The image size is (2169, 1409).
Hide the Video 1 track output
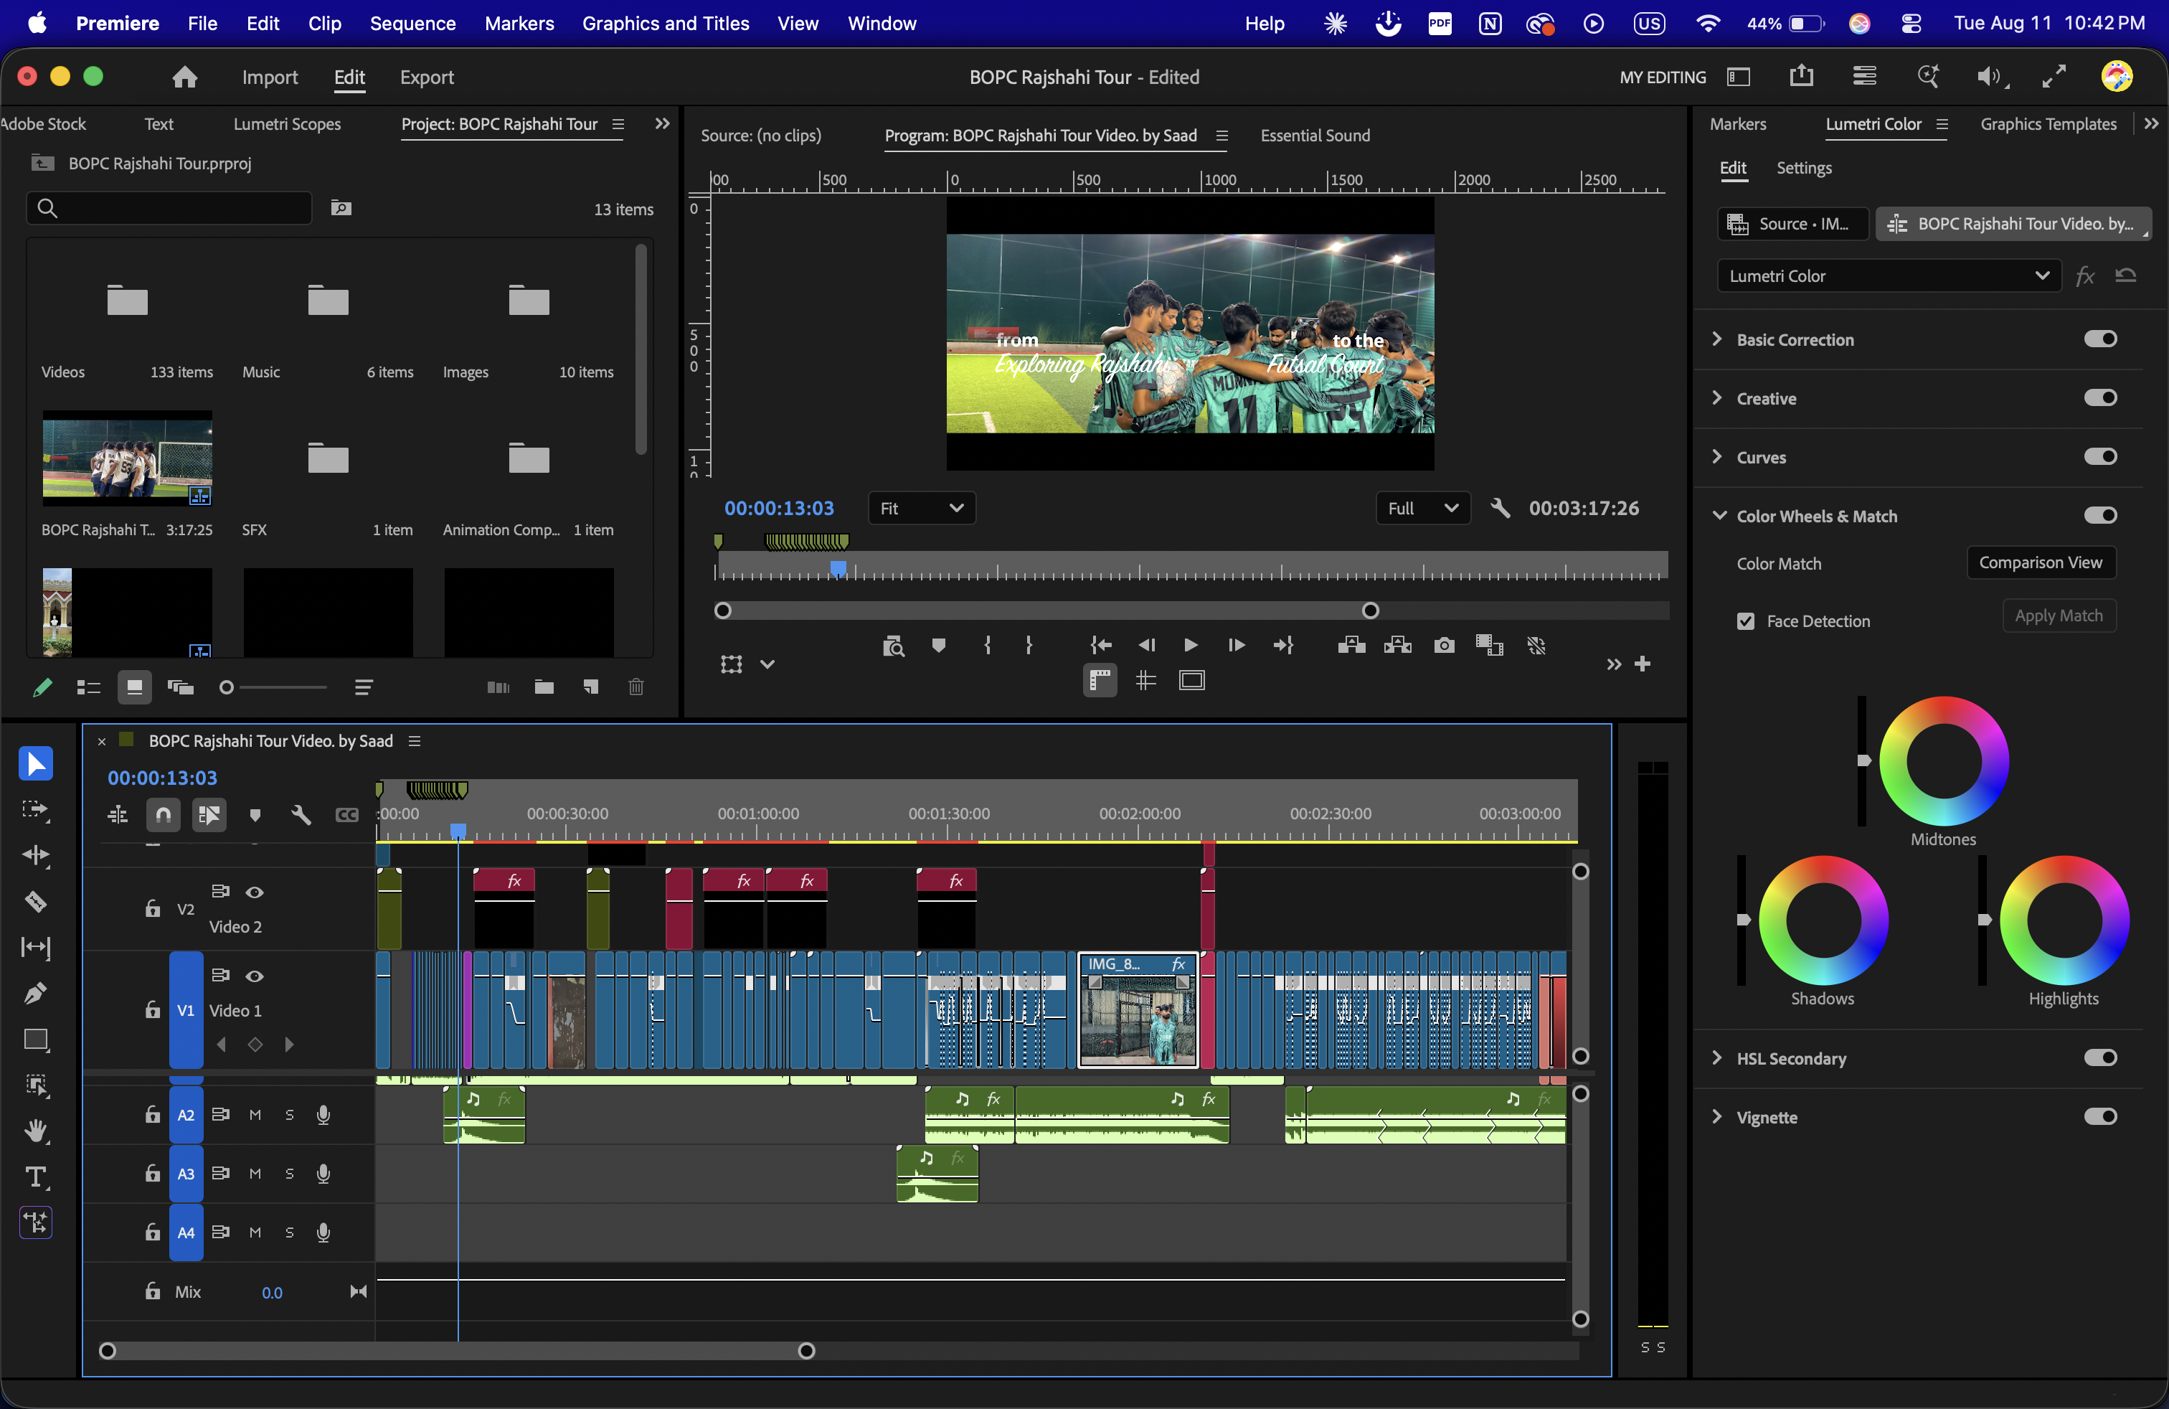(254, 976)
